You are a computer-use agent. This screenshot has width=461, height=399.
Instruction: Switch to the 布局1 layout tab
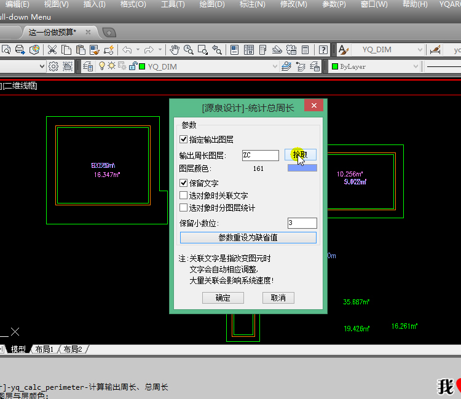[44, 349]
